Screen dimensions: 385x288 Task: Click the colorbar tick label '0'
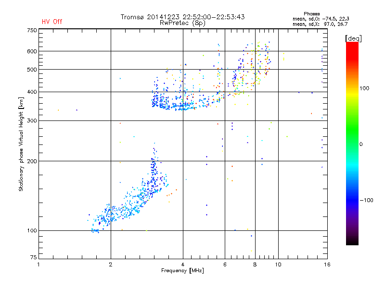click(x=361, y=144)
